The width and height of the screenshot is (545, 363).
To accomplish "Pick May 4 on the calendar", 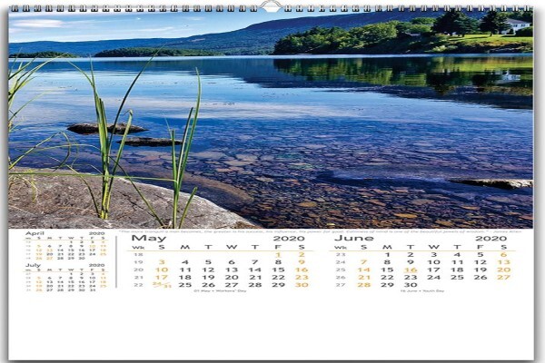I will 185,262.
